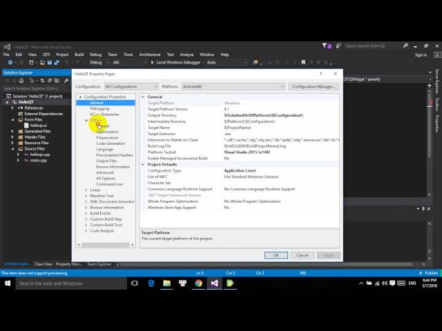This screenshot has height=331, width=442.
Task: Click the Configuration Type property row
Action: (x=240, y=170)
